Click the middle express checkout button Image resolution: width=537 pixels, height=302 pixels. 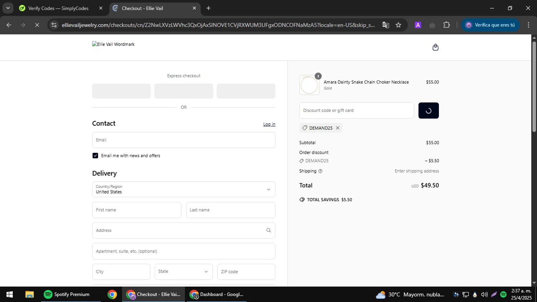click(x=184, y=91)
